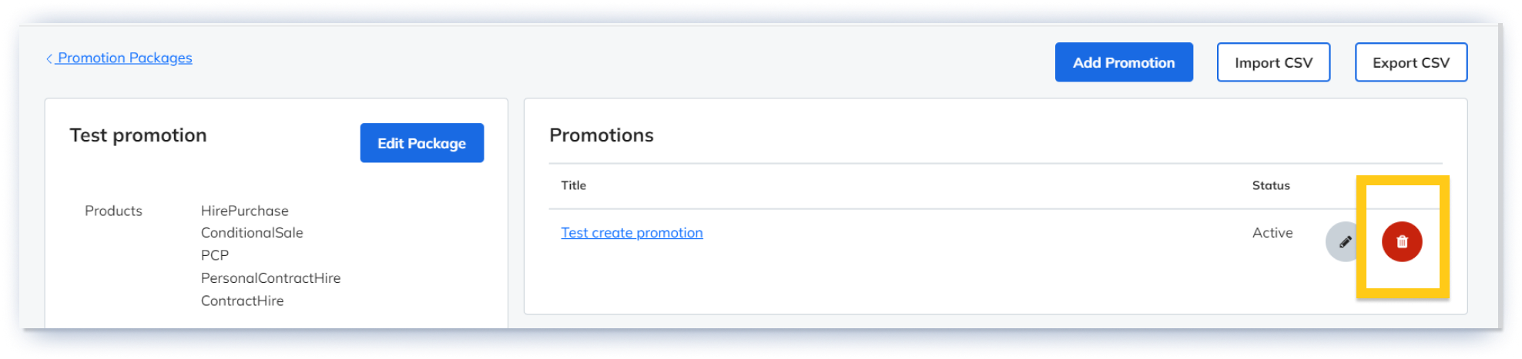Click the Import CSV button
Image resolution: width=1522 pixels, height=359 pixels.
(x=1273, y=62)
